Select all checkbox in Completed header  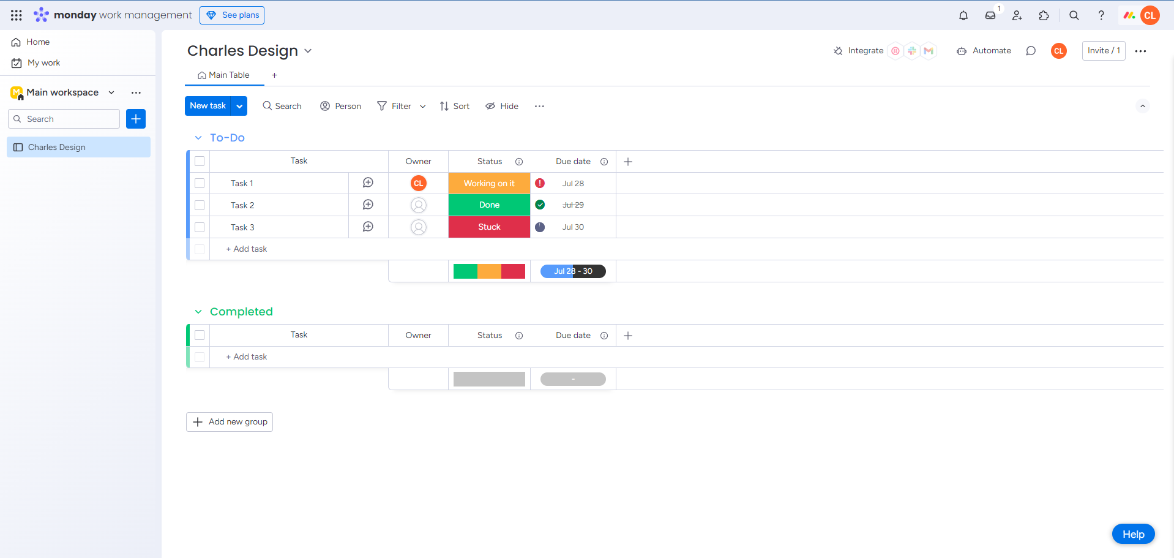pos(200,335)
